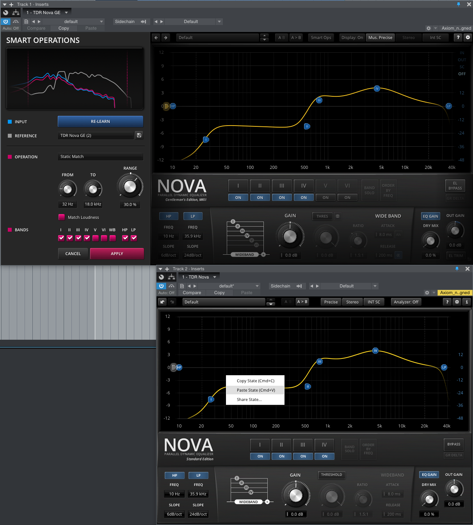Click the HP node on Track 2 Nova graph
473x525 pixels.
179,367
